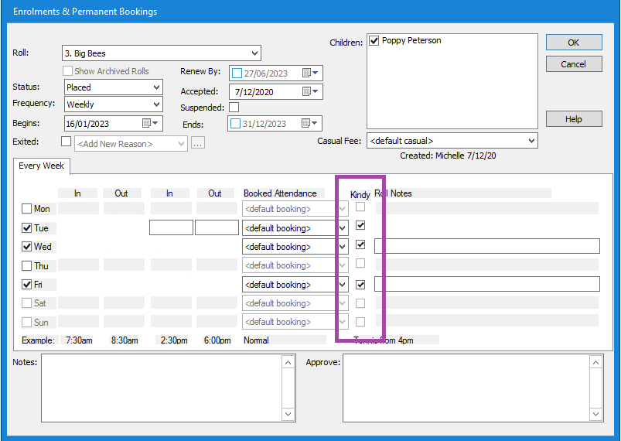
Task: Open the Casual Fee dropdown
Action: point(531,141)
